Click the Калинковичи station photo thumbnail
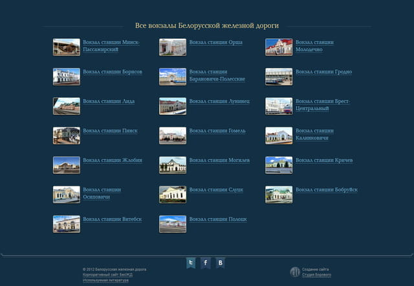 (279, 135)
